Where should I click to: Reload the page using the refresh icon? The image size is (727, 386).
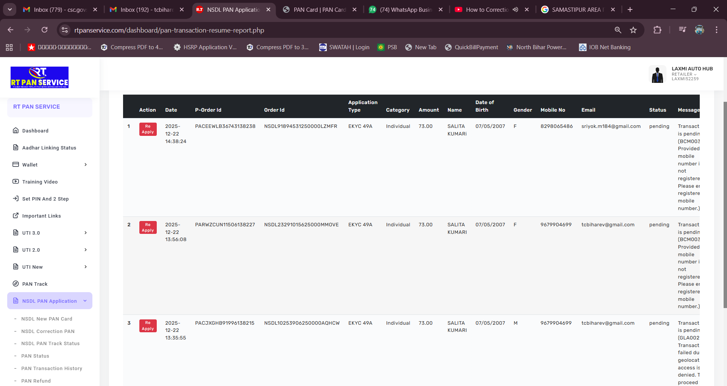pos(45,30)
